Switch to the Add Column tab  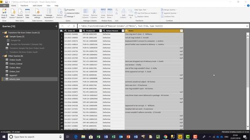click(x=37, y=5)
